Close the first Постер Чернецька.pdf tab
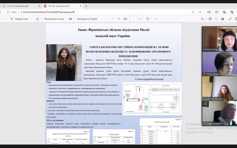 point(39,6)
